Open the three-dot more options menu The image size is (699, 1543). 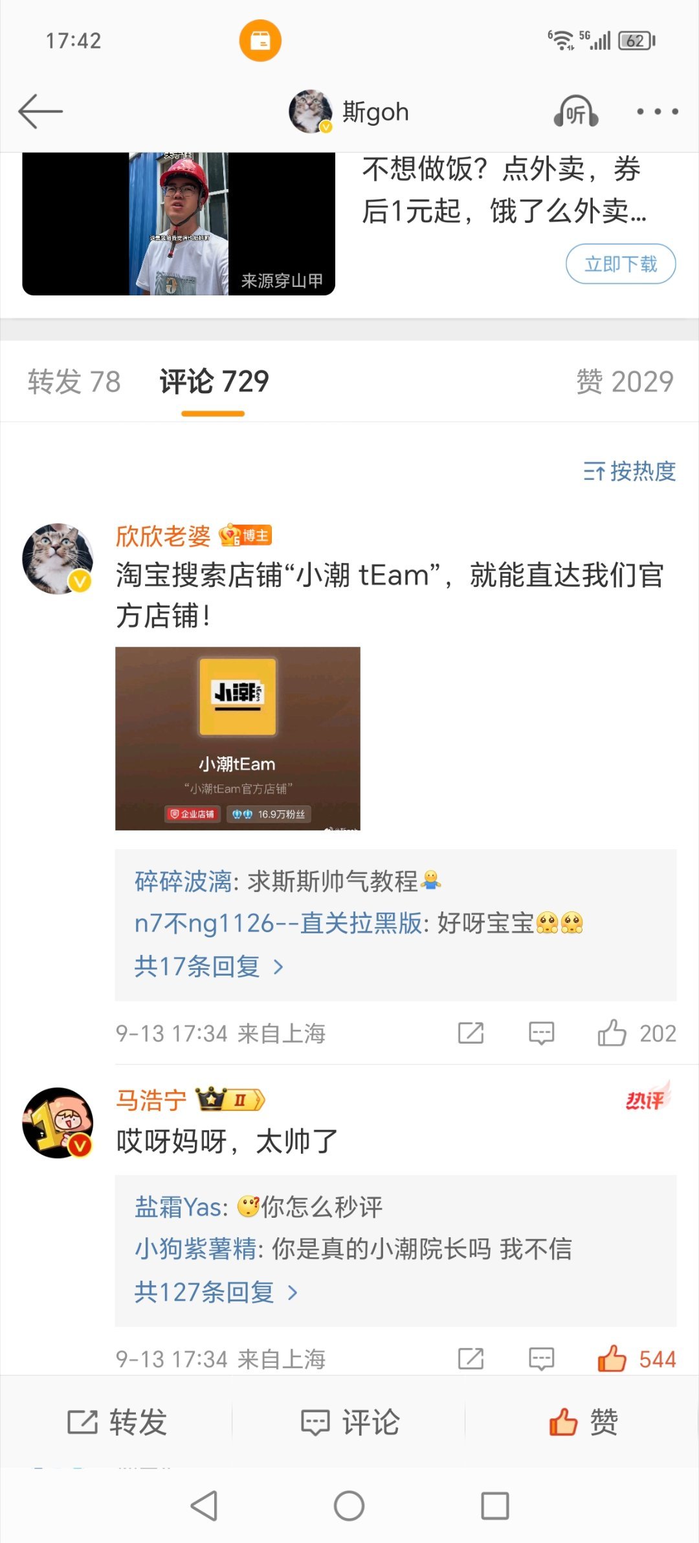tap(657, 112)
